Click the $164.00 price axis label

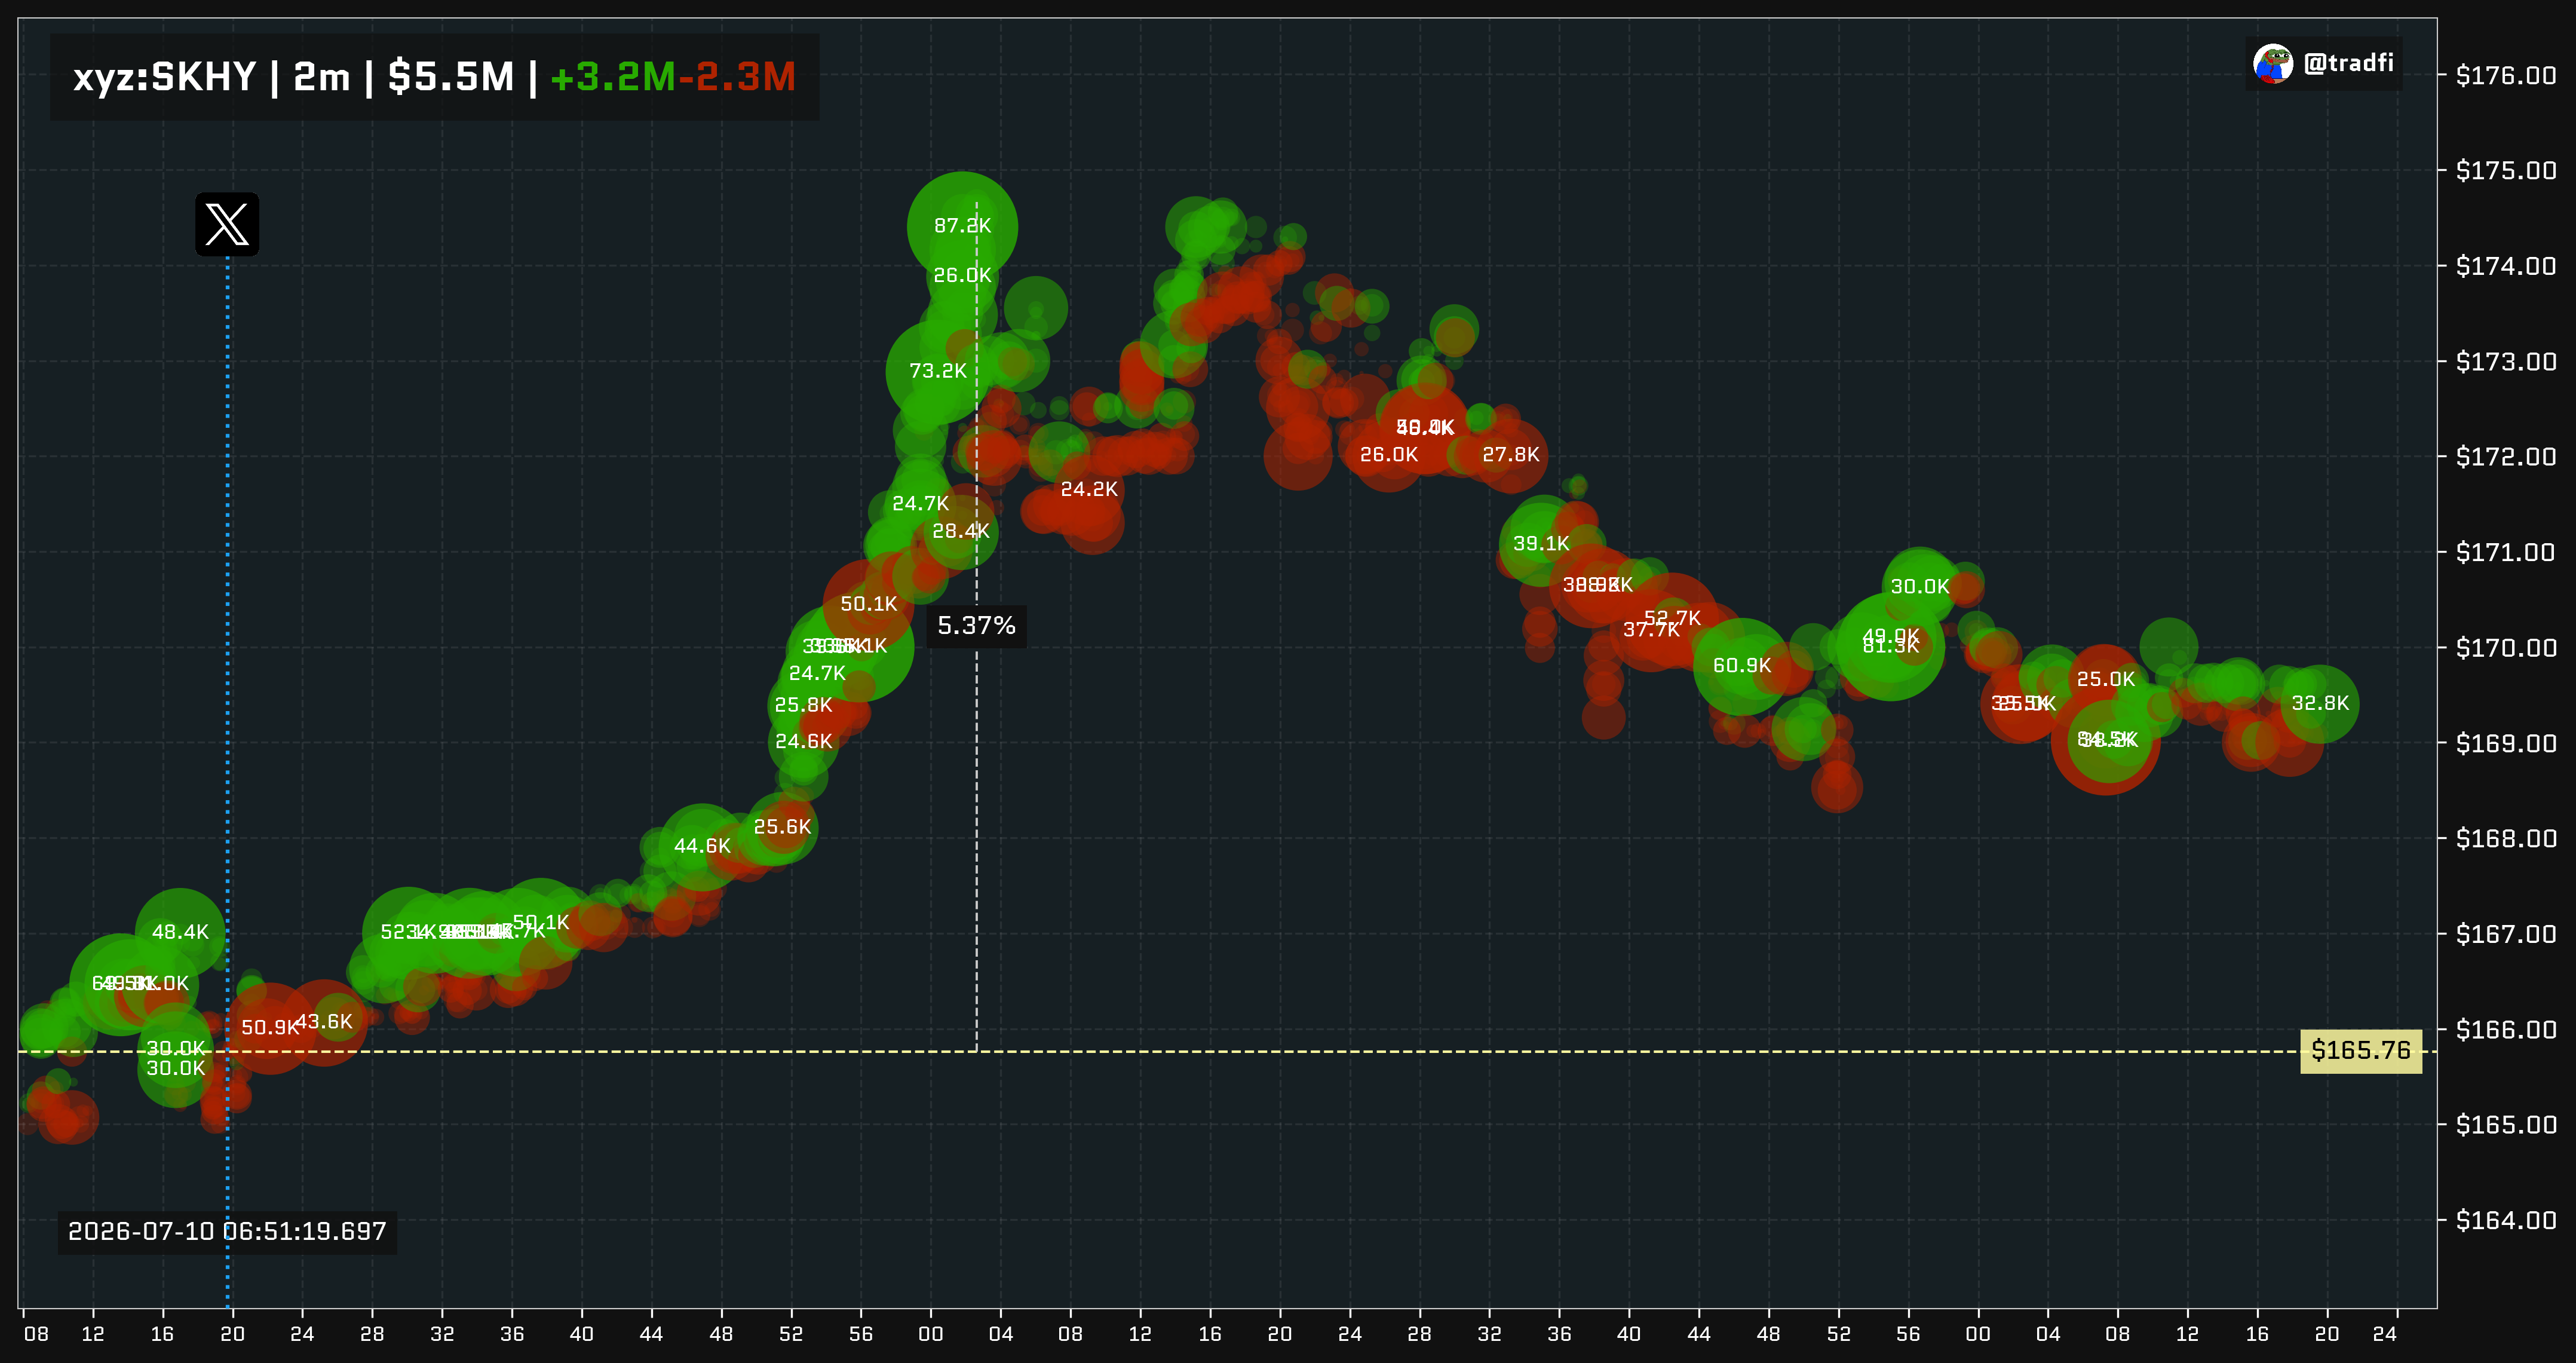(x=2506, y=1220)
